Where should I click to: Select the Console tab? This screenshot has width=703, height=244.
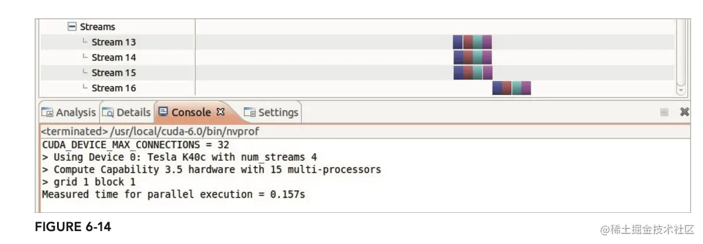point(190,112)
